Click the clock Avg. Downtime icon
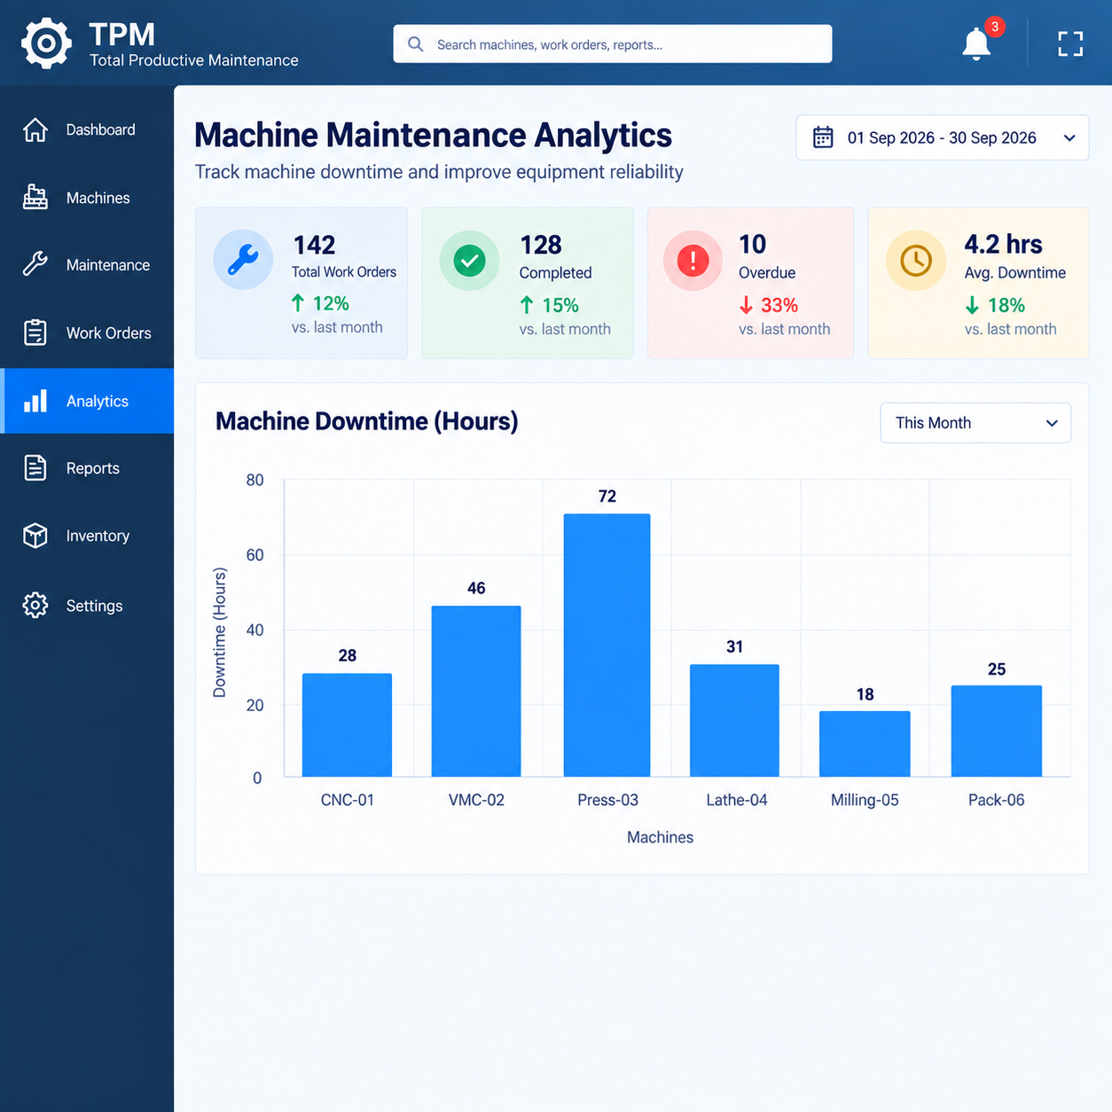Image resolution: width=1112 pixels, height=1112 pixels. click(x=916, y=261)
